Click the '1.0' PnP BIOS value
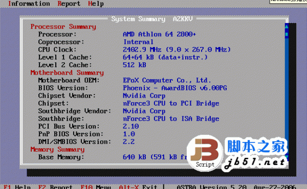The width and height of the screenshot is (307, 189). click(x=129, y=134)
